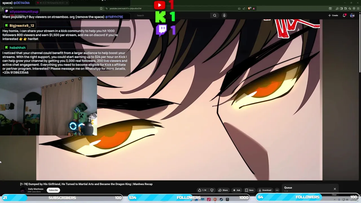Image resolution: width=361 pixels, height=203 pixels.
Task: Dislike the video
Action: coord(212,190)
